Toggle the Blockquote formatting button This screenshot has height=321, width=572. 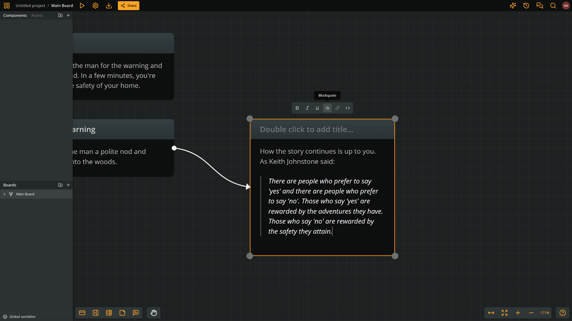327,108
